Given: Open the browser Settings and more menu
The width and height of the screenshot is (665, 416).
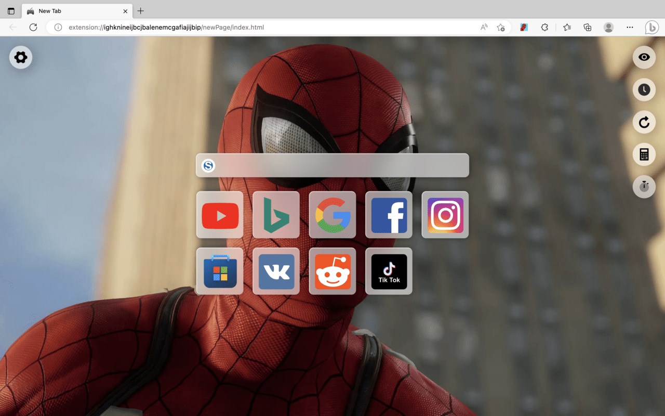Looking at the screenshot, I should 630,27.
